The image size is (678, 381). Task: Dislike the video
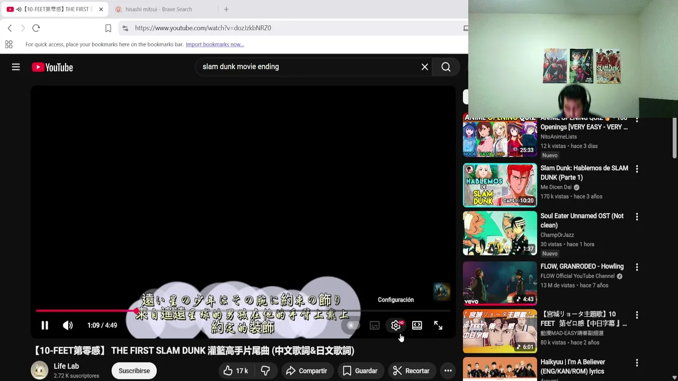pos(265,371)
